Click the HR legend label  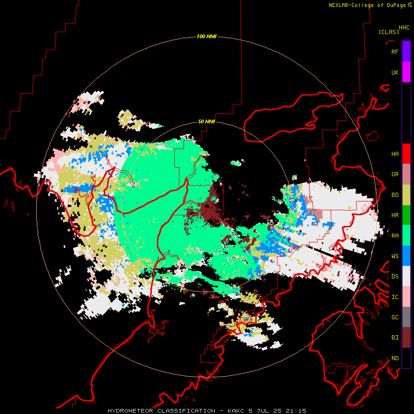click(x=395, y=215)
